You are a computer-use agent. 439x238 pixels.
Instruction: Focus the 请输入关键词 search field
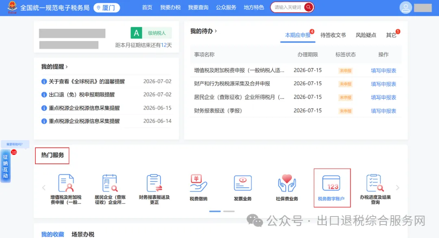(x=288, y=7)
